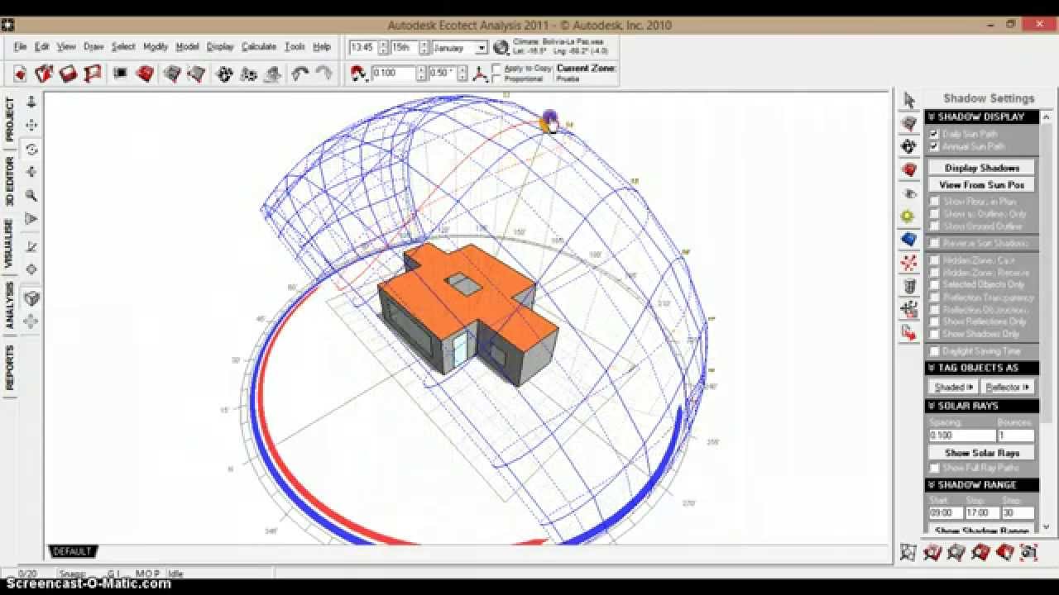Uncheck Daily Sun Path checkbox
The width and height of the screenshot is (1059, 595).
click(934, 134)
